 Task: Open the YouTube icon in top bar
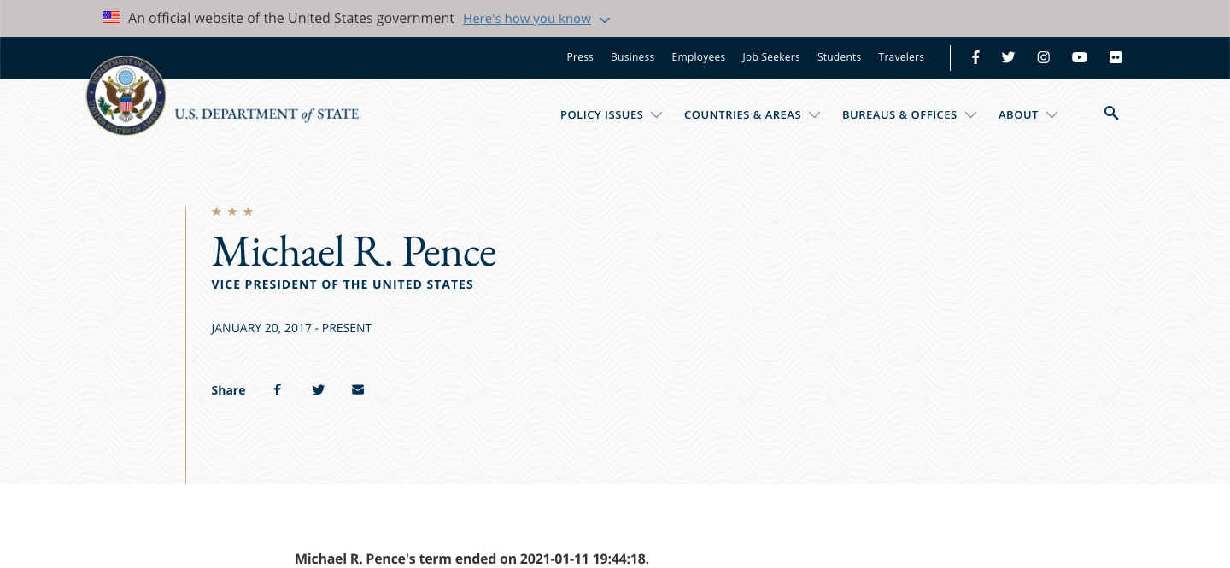click(x=1079, y=57)
